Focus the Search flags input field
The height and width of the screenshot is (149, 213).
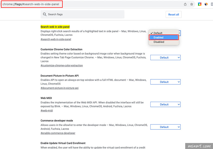tap(82, 14)
